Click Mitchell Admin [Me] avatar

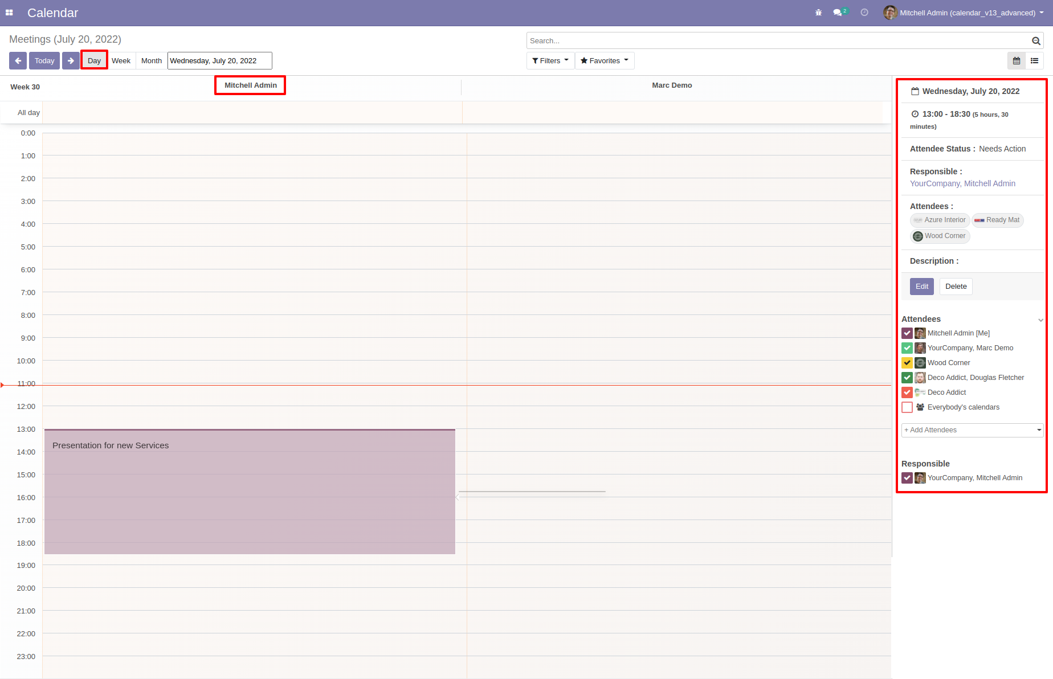(x=920, y=333)
